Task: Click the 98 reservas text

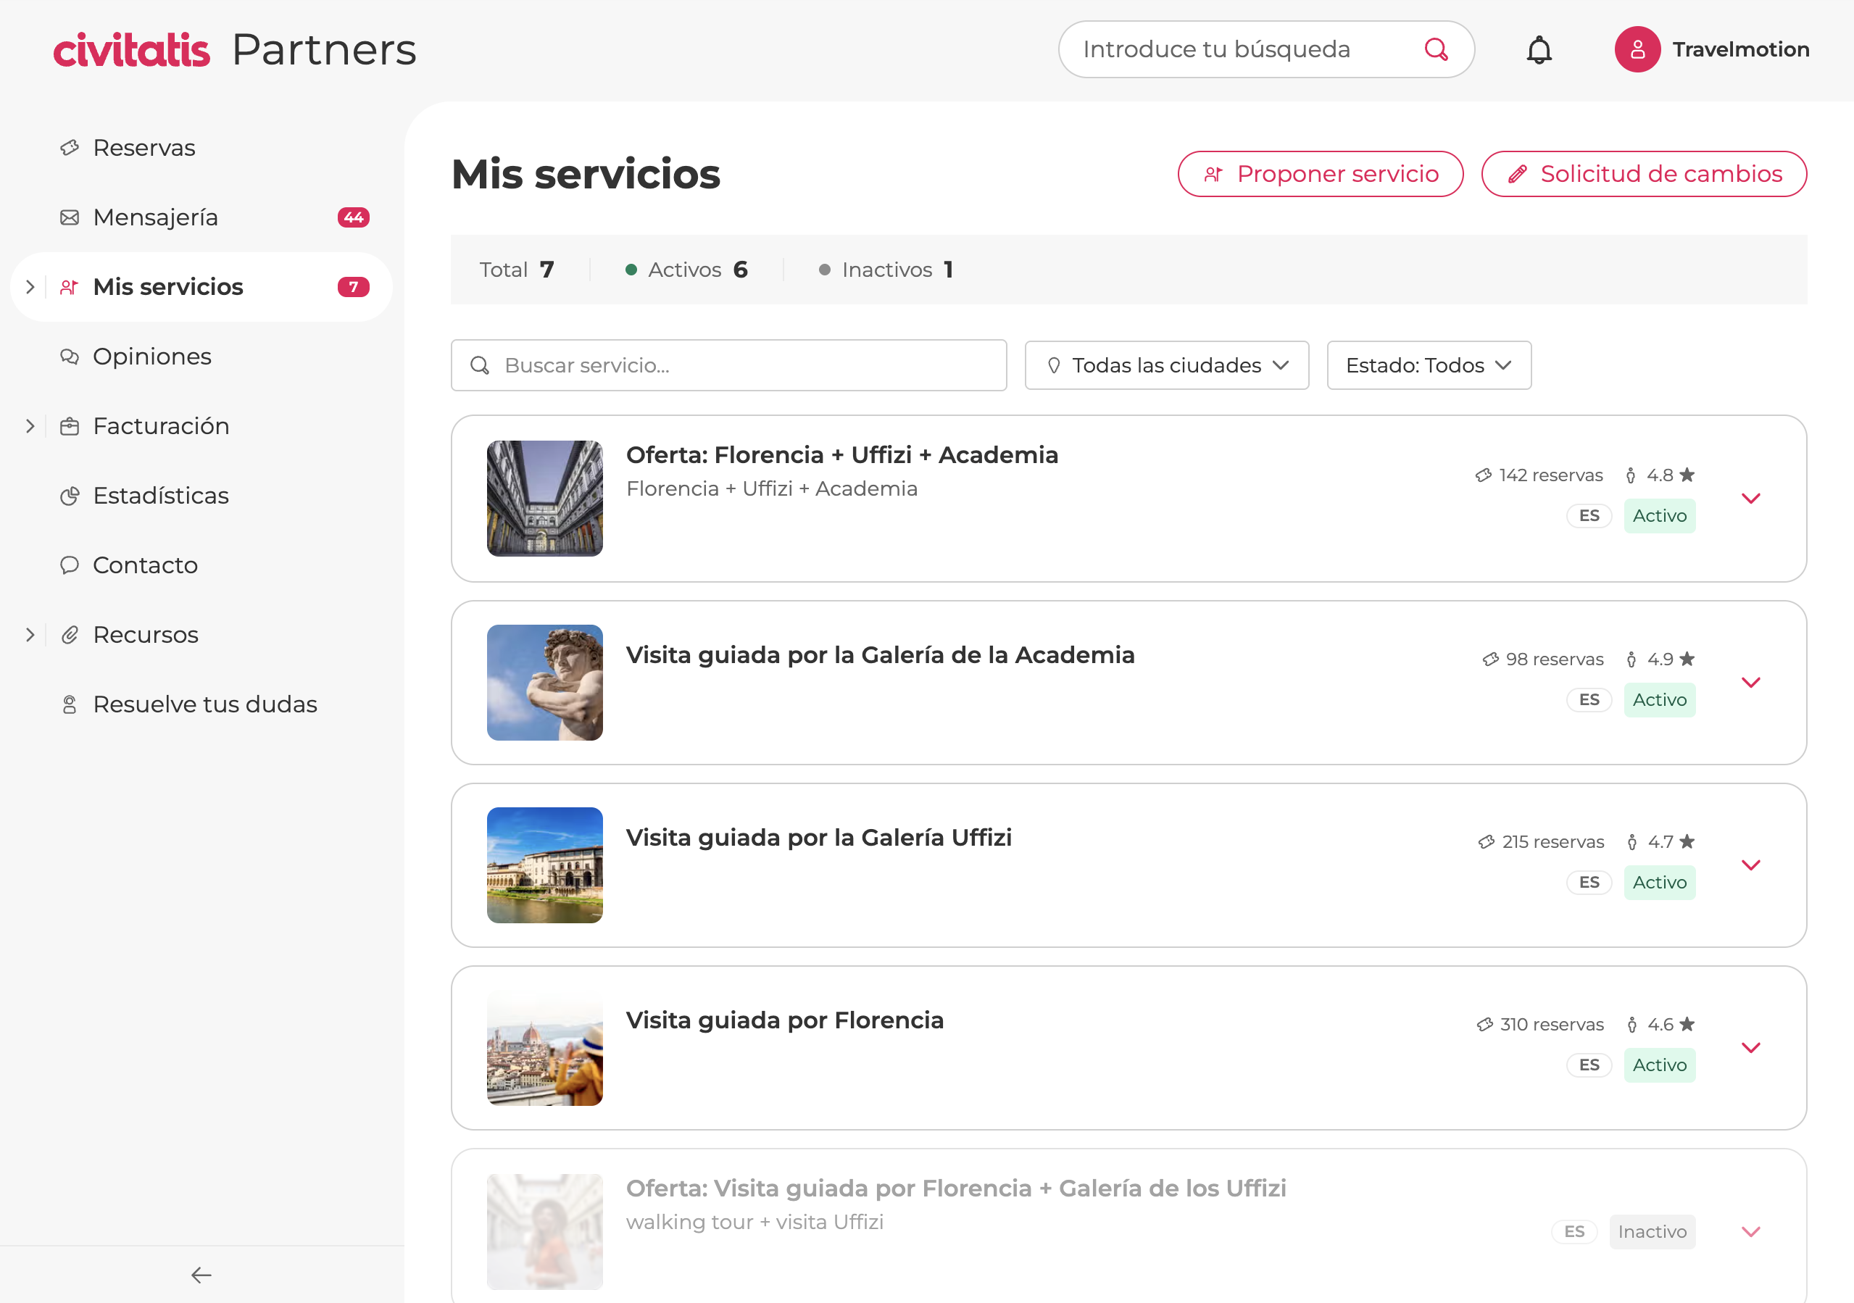Action: (x=1555, y=659)
